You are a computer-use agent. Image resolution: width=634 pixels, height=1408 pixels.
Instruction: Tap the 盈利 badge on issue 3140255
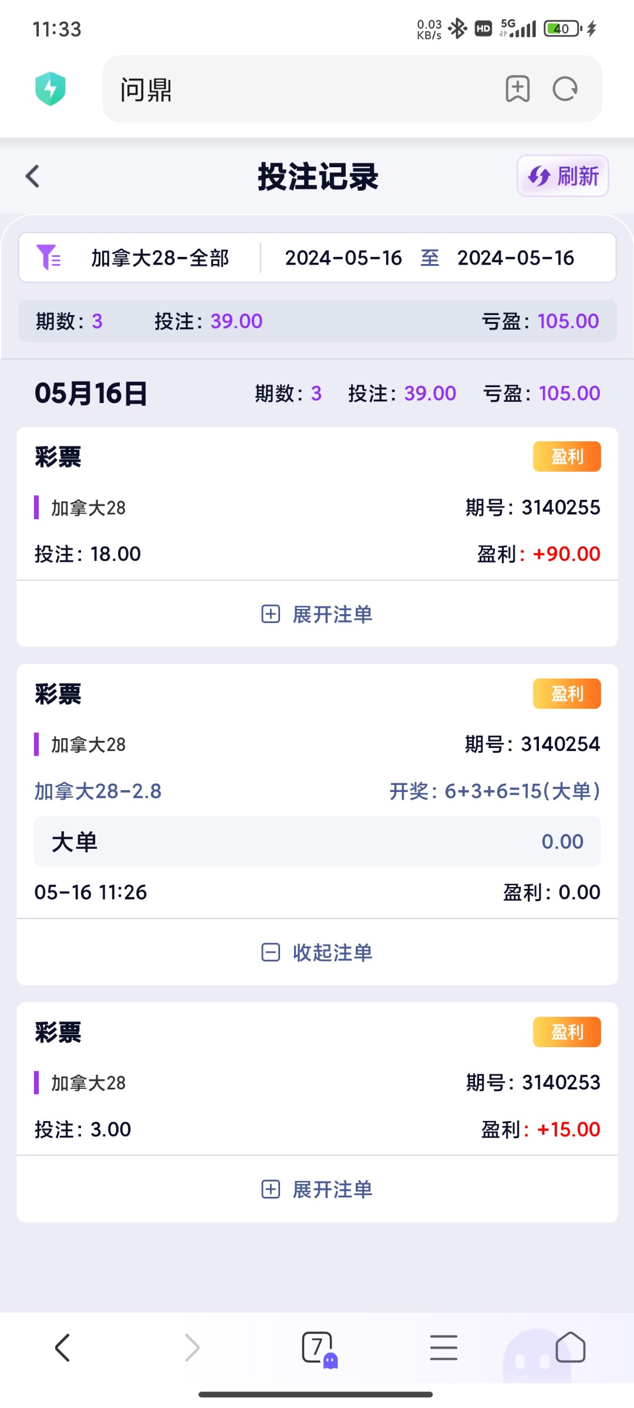[x=566, y=456]
